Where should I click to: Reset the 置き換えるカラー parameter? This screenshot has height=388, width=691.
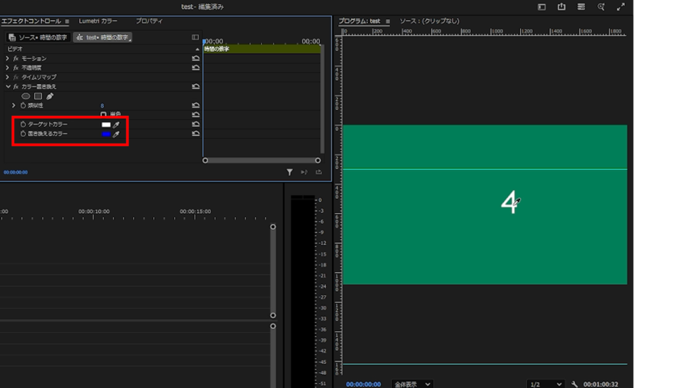[196, 134]
